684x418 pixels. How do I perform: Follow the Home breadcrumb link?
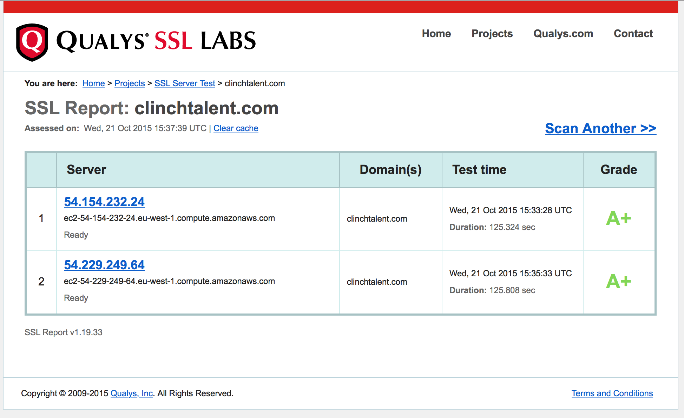[x=94, y=83]
